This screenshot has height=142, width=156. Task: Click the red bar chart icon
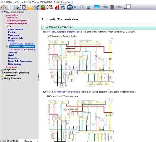pyautogui.click(x=57, y=7)
